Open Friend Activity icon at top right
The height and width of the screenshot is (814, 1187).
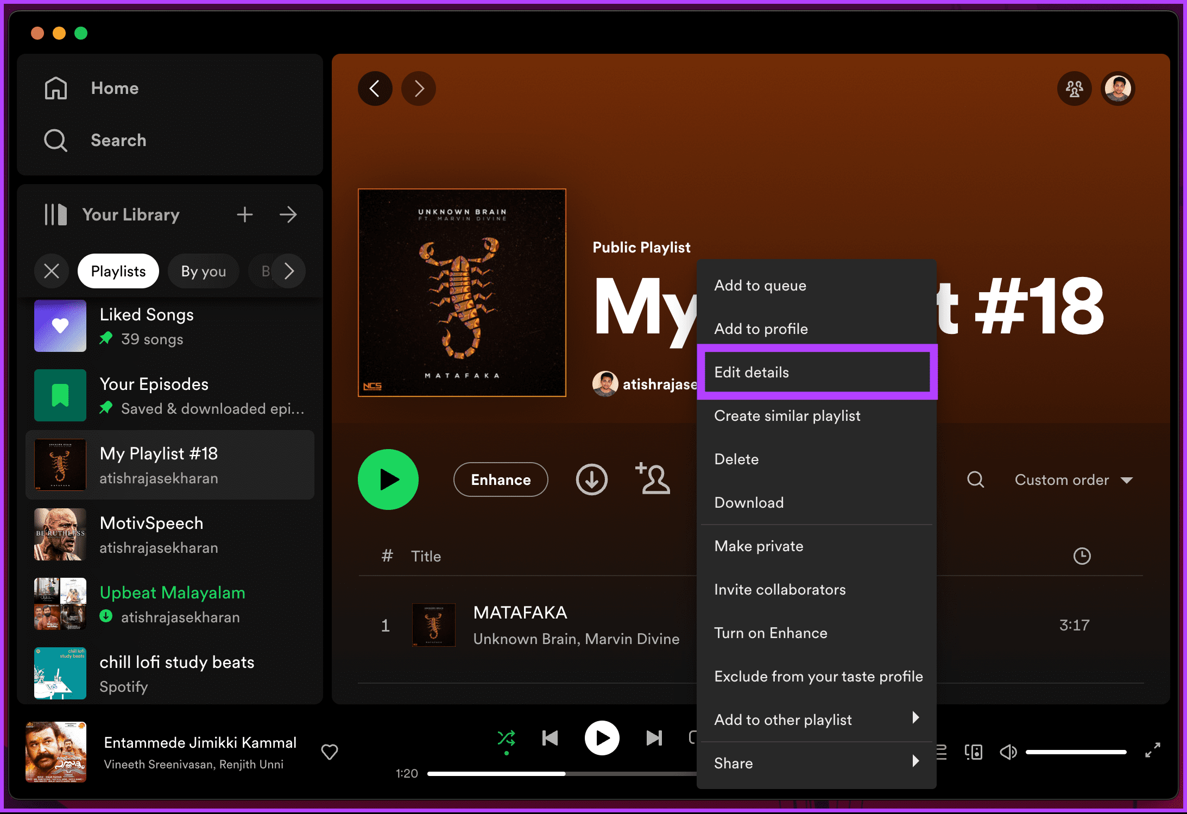(1074, 89)
